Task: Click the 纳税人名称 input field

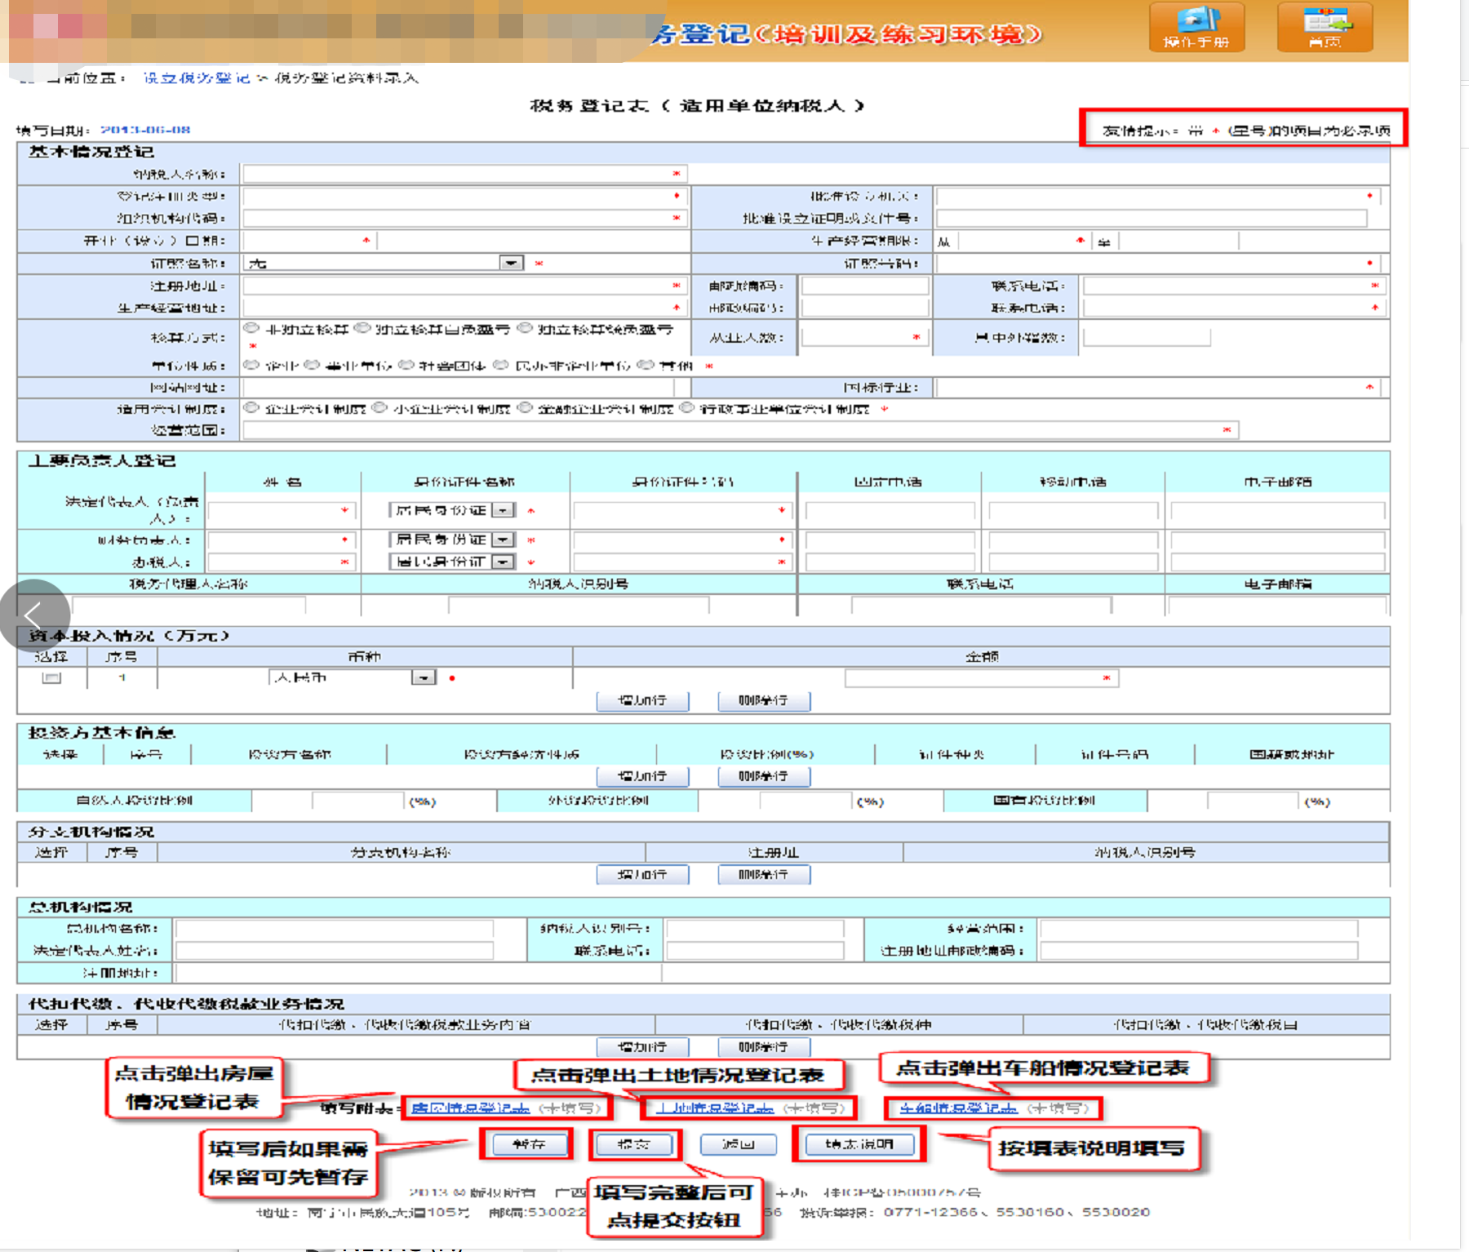Action: pyautogui.click(x=465, y=174)
